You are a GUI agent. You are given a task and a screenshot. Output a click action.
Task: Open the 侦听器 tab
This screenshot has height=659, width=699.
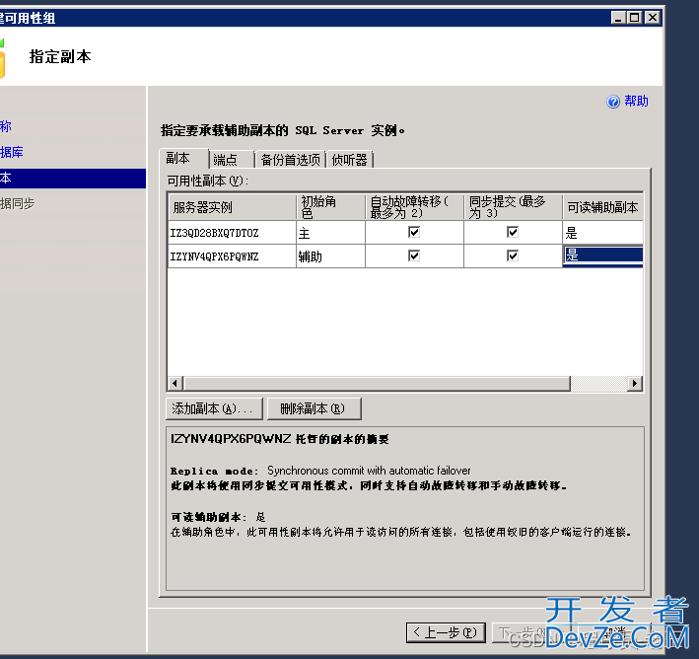tap(349, 159)
